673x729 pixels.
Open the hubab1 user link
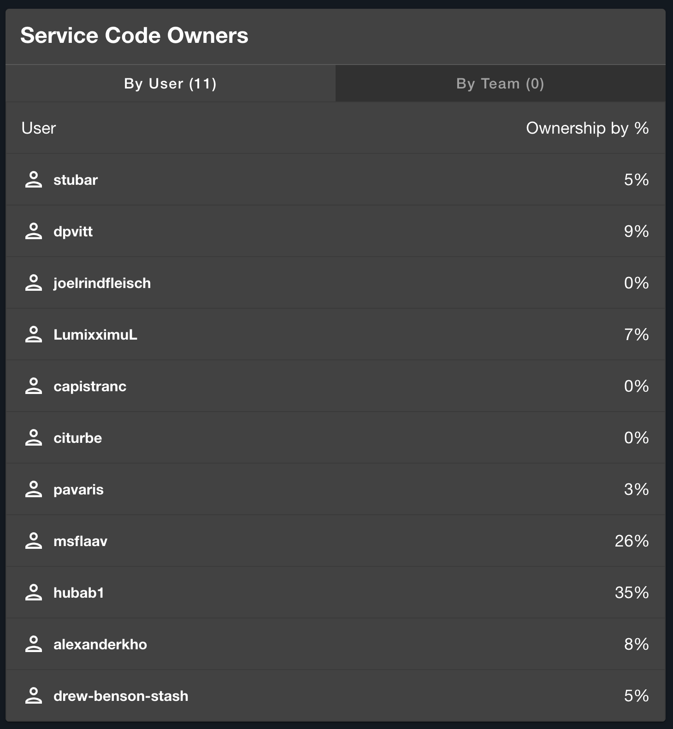(x=79, y=593)
